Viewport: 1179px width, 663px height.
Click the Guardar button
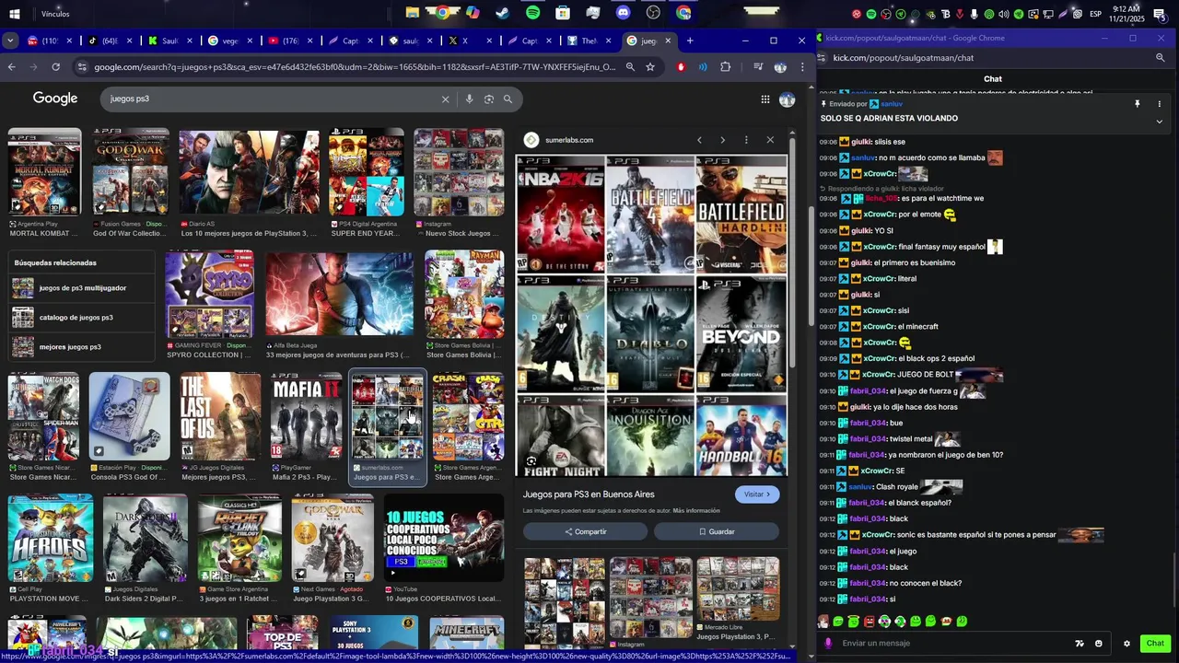(x=717, y=531)
